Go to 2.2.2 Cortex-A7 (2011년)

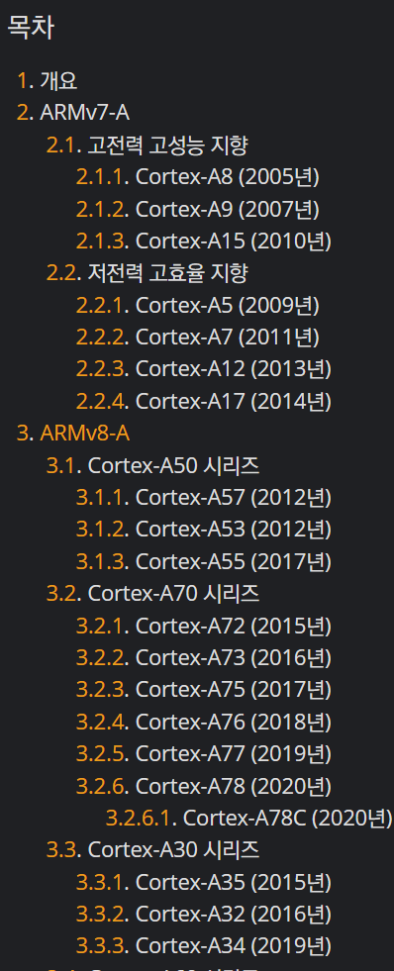pyautogui.click(x=198, y=338)
